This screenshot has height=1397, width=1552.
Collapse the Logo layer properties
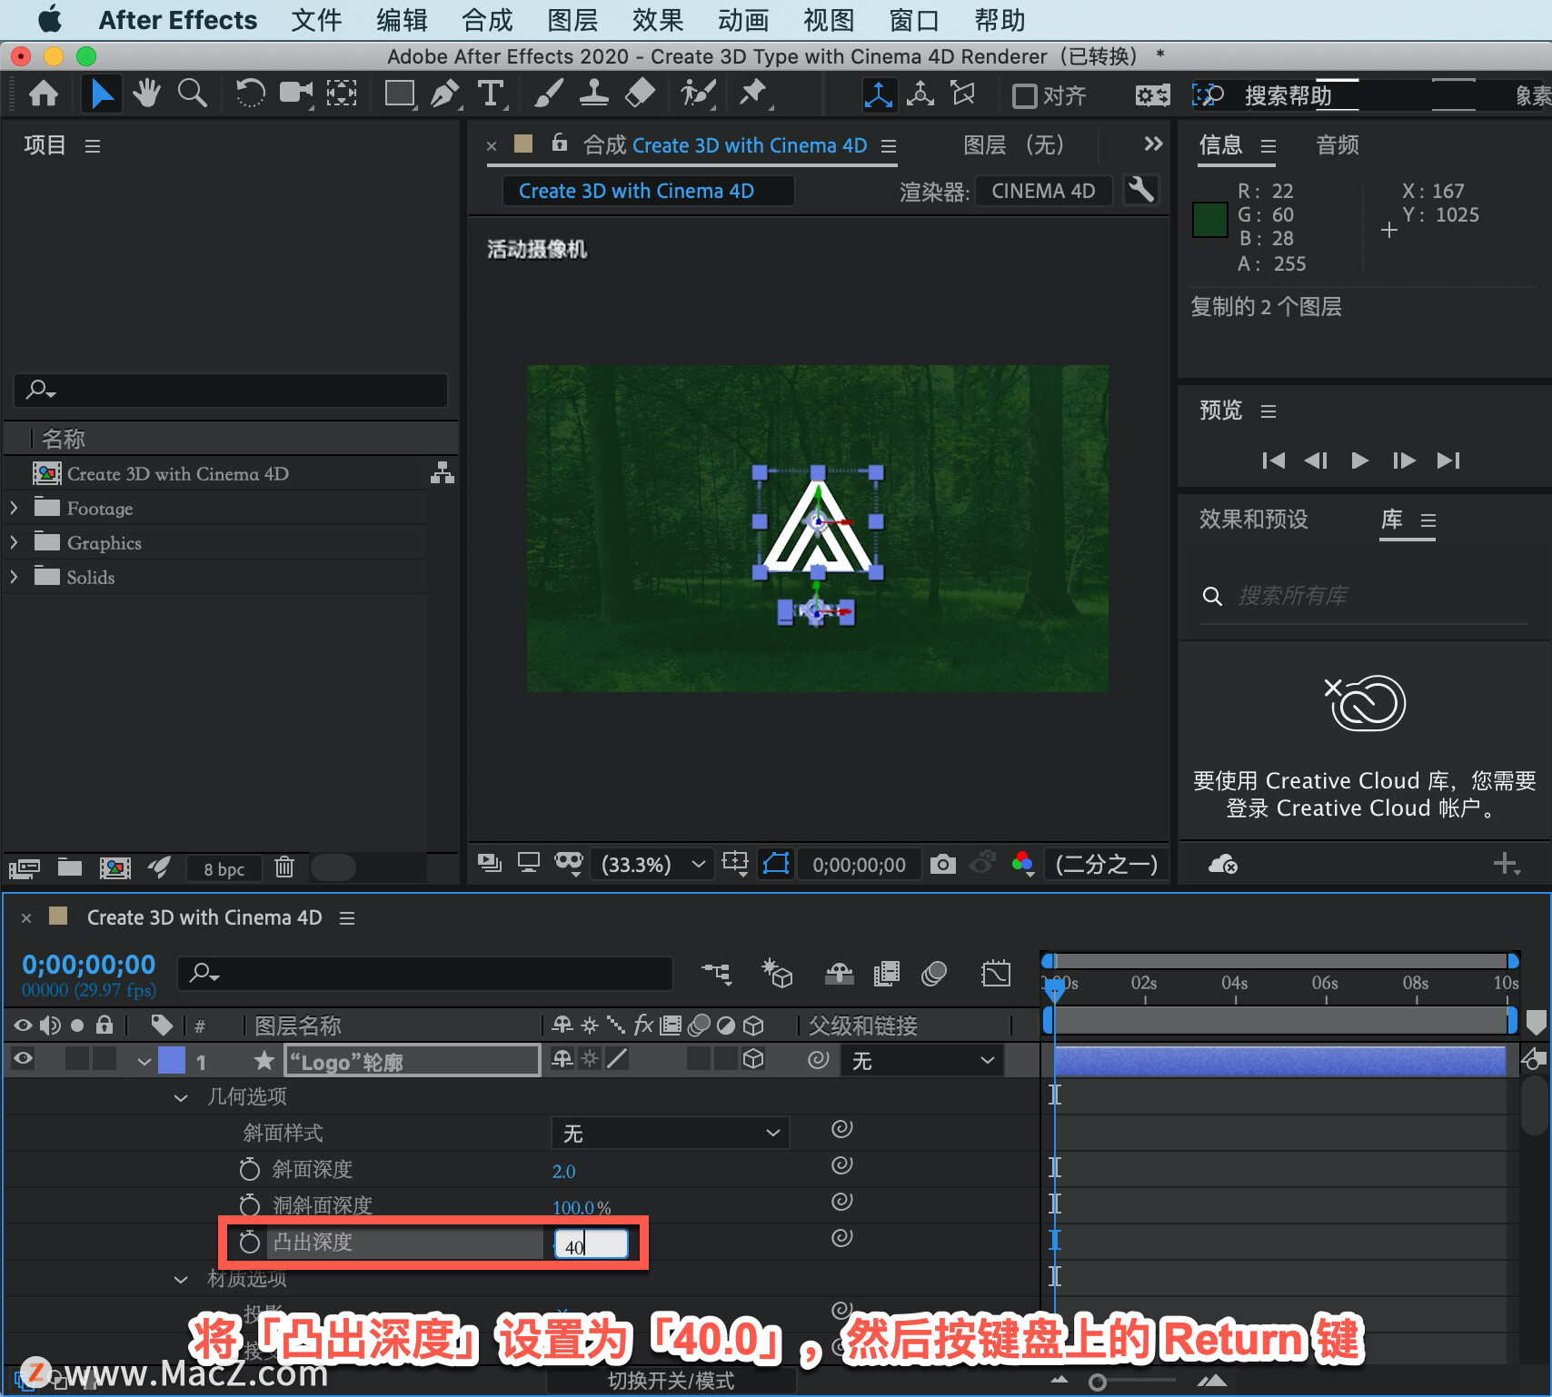[x=144, y=1061]
